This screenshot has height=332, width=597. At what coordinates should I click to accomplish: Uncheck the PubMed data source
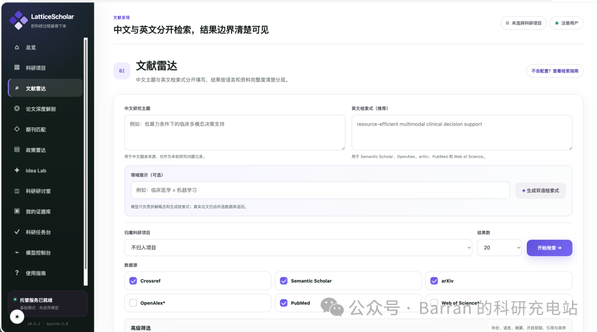[284, 303]
